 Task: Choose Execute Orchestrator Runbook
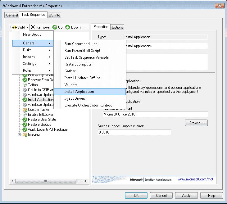pos(90,105)
